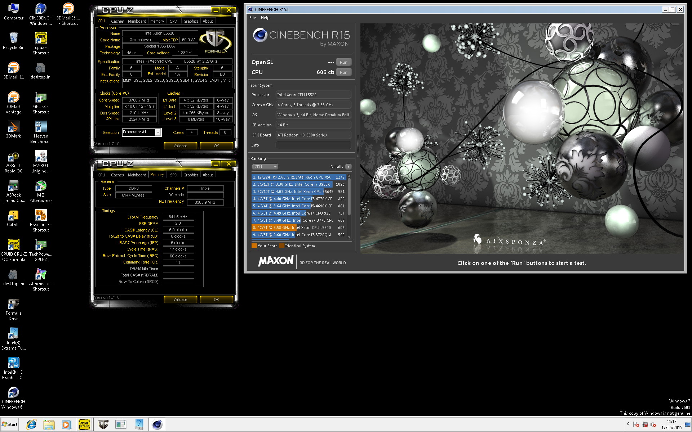Open the Intel HD Graphics Control icon
The width and height of the screenshot is (692, 432).
(x=13, y=369)
